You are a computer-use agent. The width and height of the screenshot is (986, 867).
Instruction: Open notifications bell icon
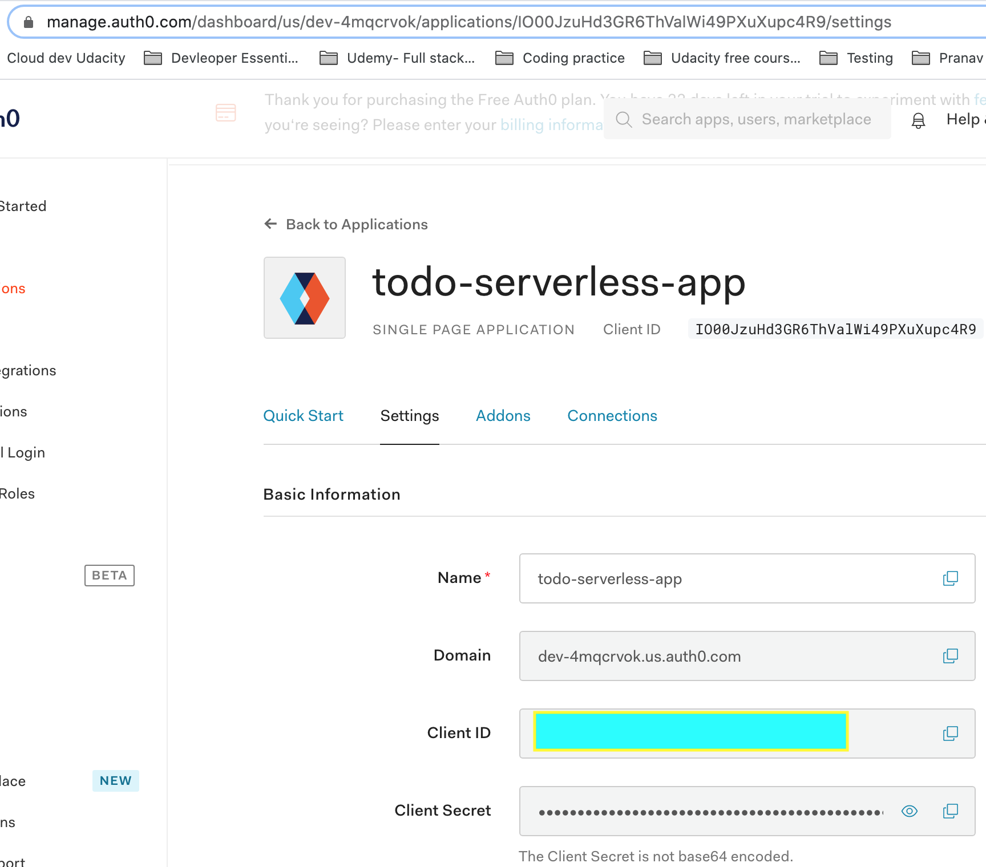(x=918, y=120)
